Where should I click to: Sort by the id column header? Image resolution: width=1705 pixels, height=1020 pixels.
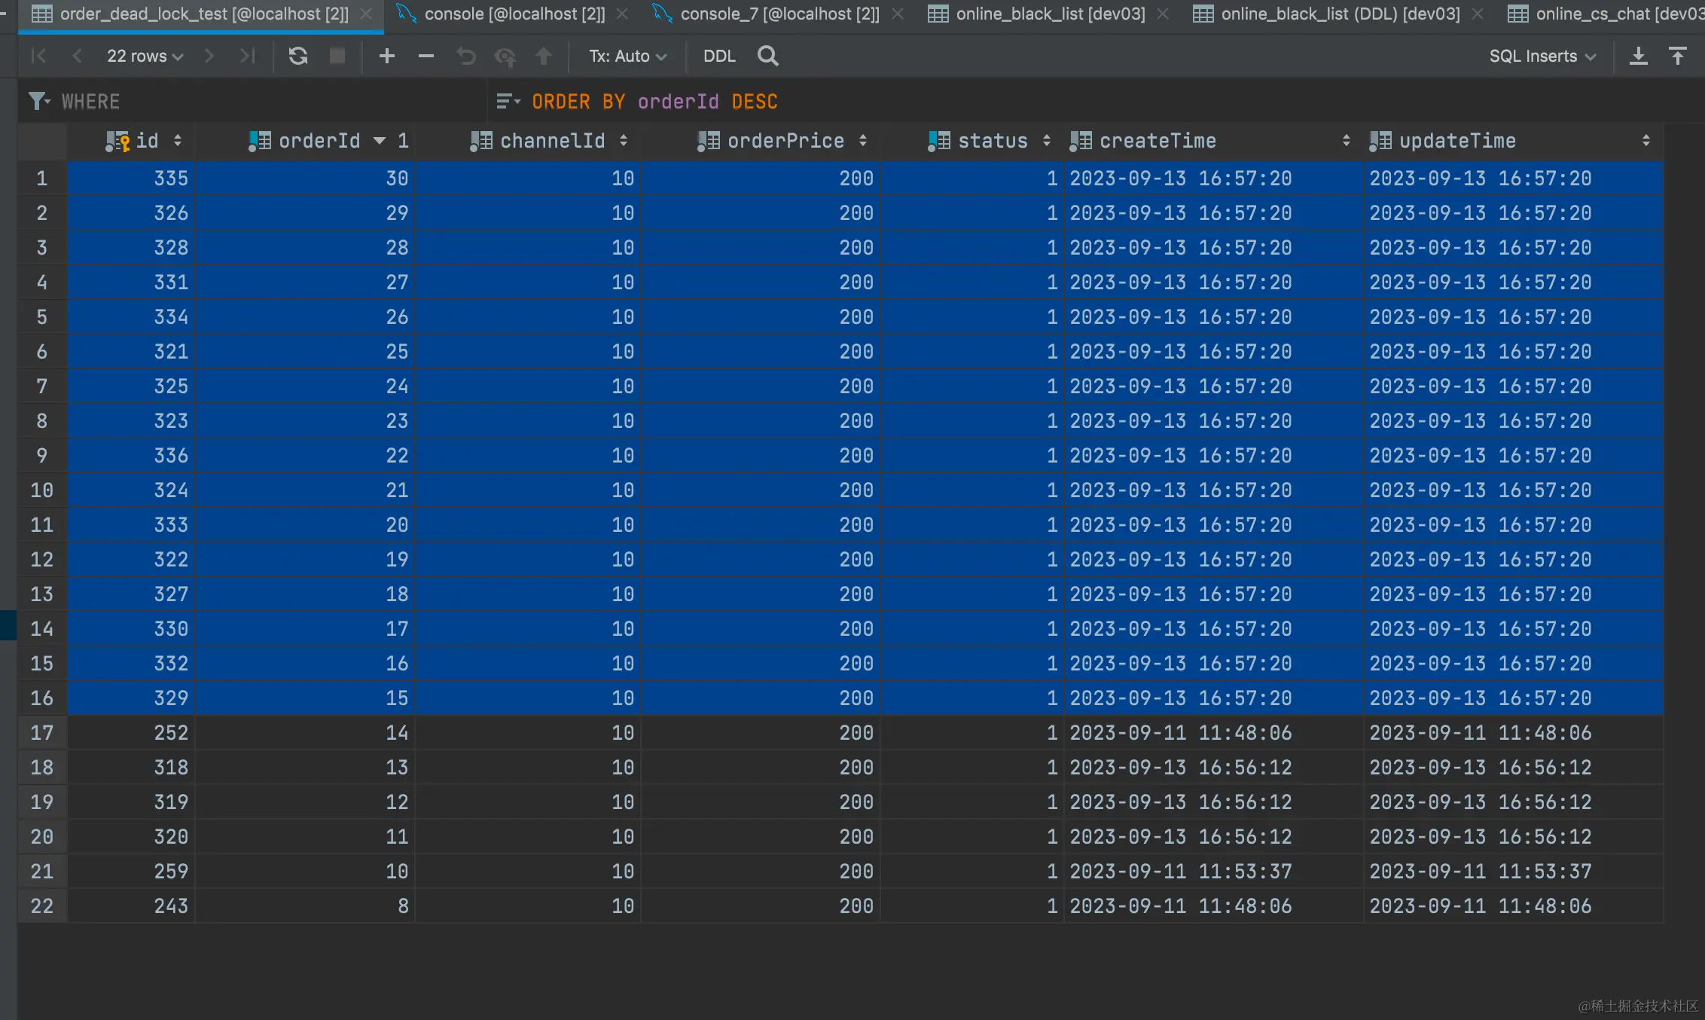(x=133, y=141)
